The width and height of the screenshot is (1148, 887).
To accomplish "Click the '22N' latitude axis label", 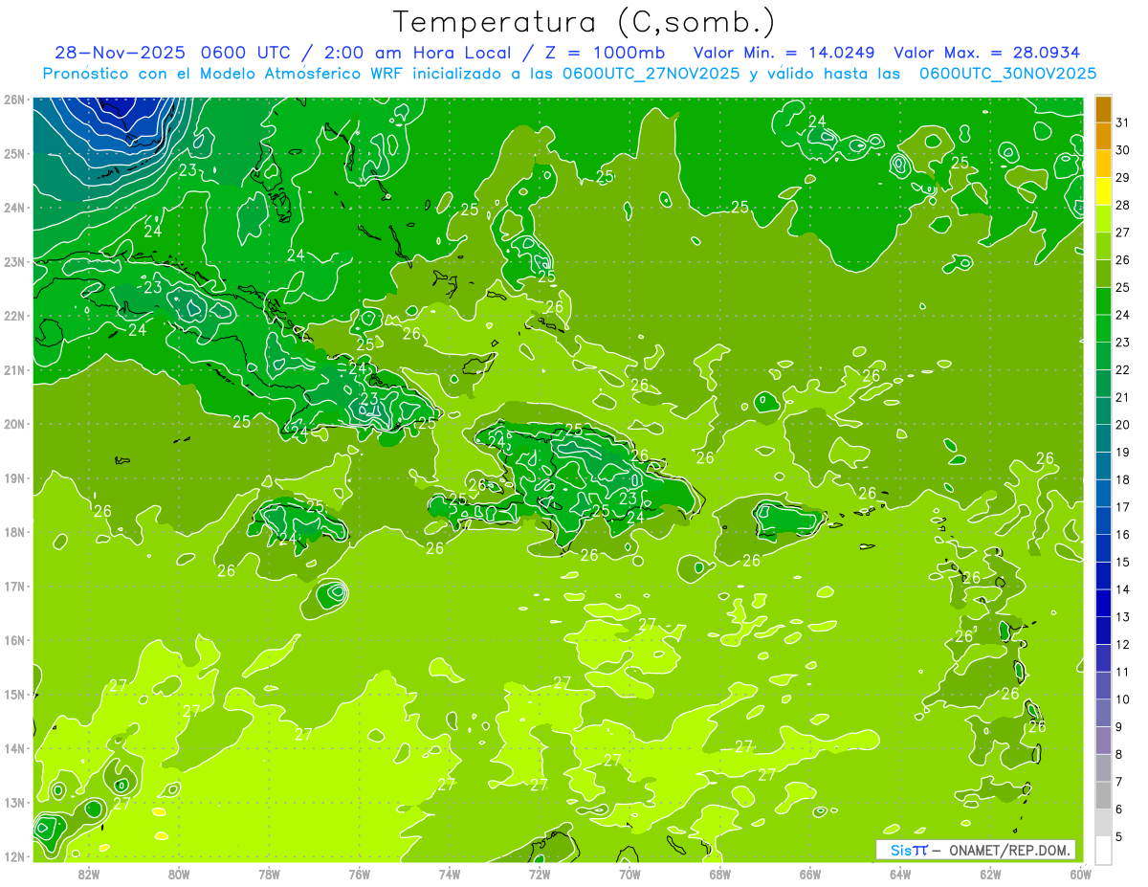I will tap(13, 316).
